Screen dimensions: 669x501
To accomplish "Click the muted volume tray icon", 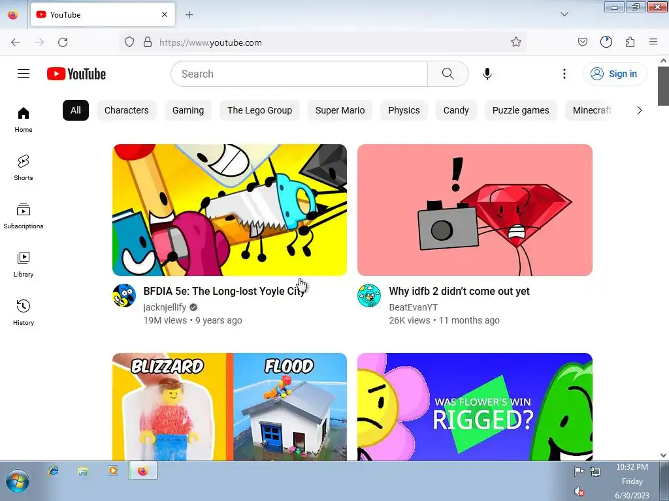I will pyautogui.click(x=579, y=492).
